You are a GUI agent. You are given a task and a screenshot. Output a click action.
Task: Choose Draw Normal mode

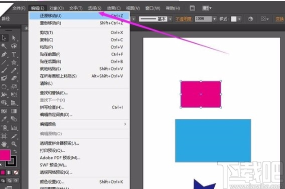point(3,180)
